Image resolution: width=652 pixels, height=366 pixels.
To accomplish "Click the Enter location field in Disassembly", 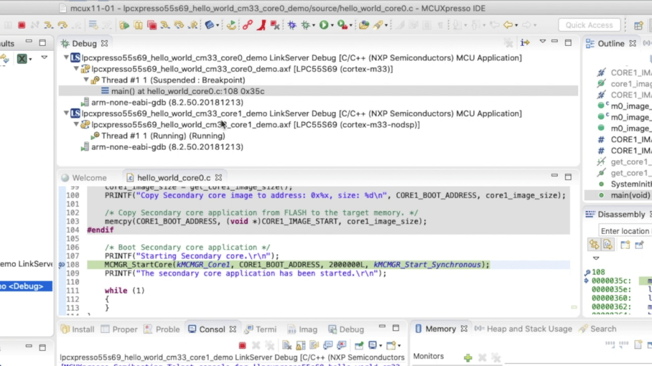I will click(x=624, y=231).
